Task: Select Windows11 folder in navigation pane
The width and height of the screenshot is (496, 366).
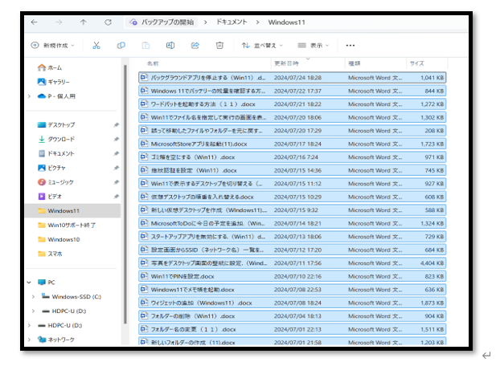Action: [73, 210]
